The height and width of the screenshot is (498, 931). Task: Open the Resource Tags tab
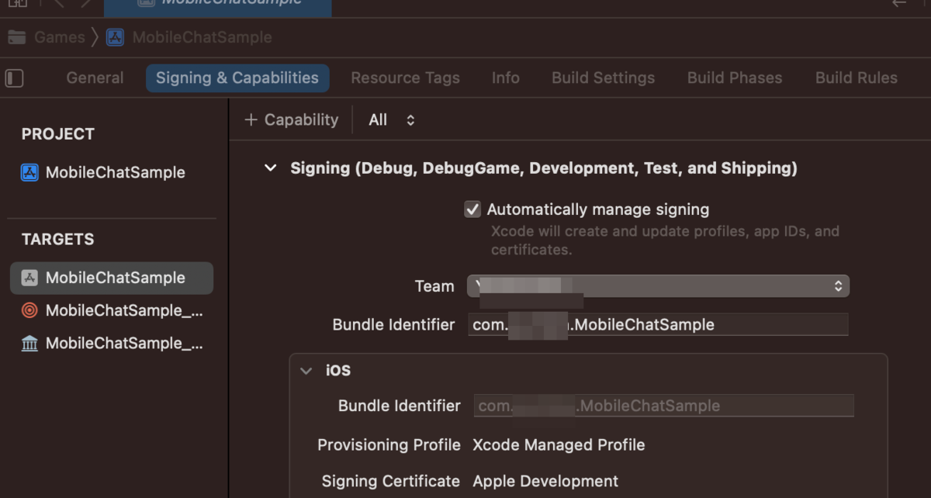405,78
